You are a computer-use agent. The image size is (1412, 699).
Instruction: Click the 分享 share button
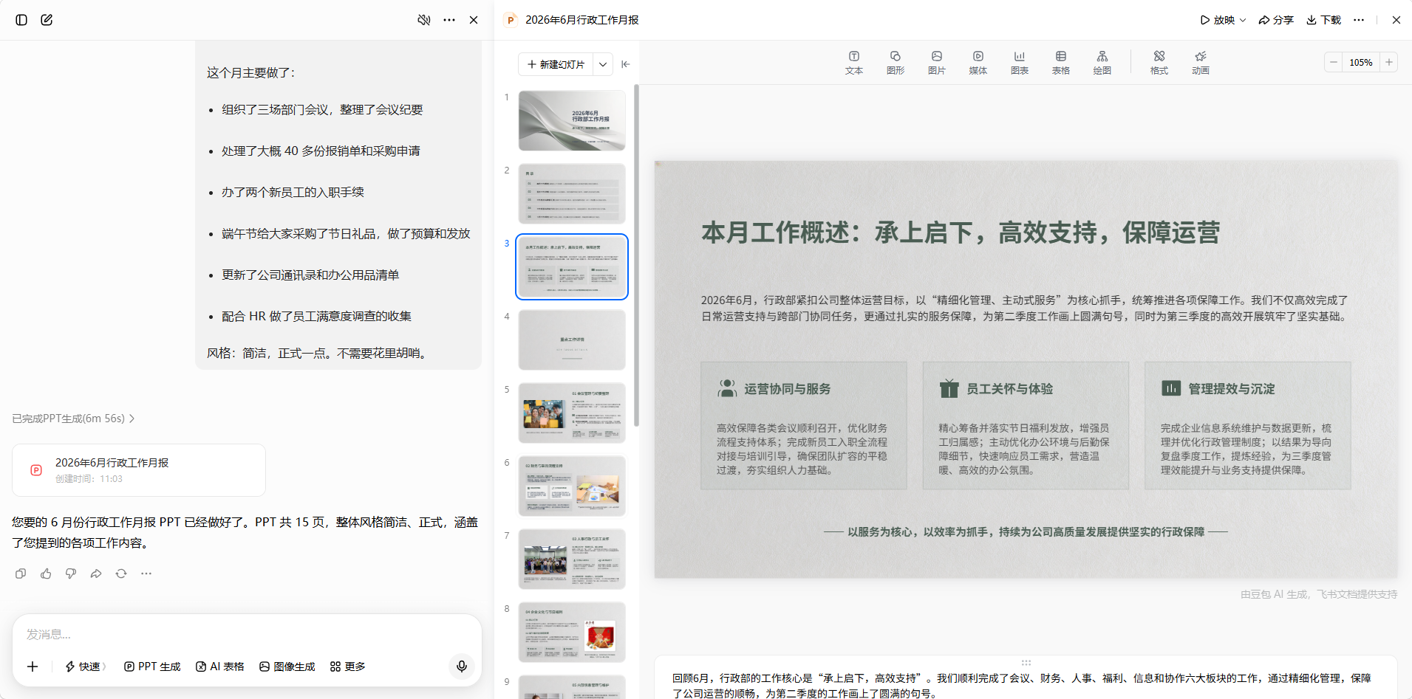[x=1276, y=20]
